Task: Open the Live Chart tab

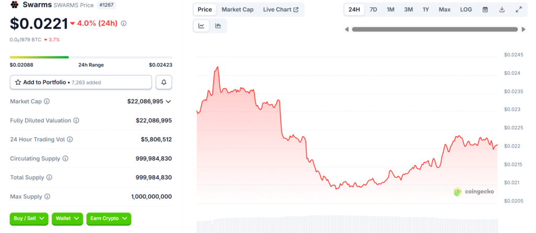Action: click(281, 9)
